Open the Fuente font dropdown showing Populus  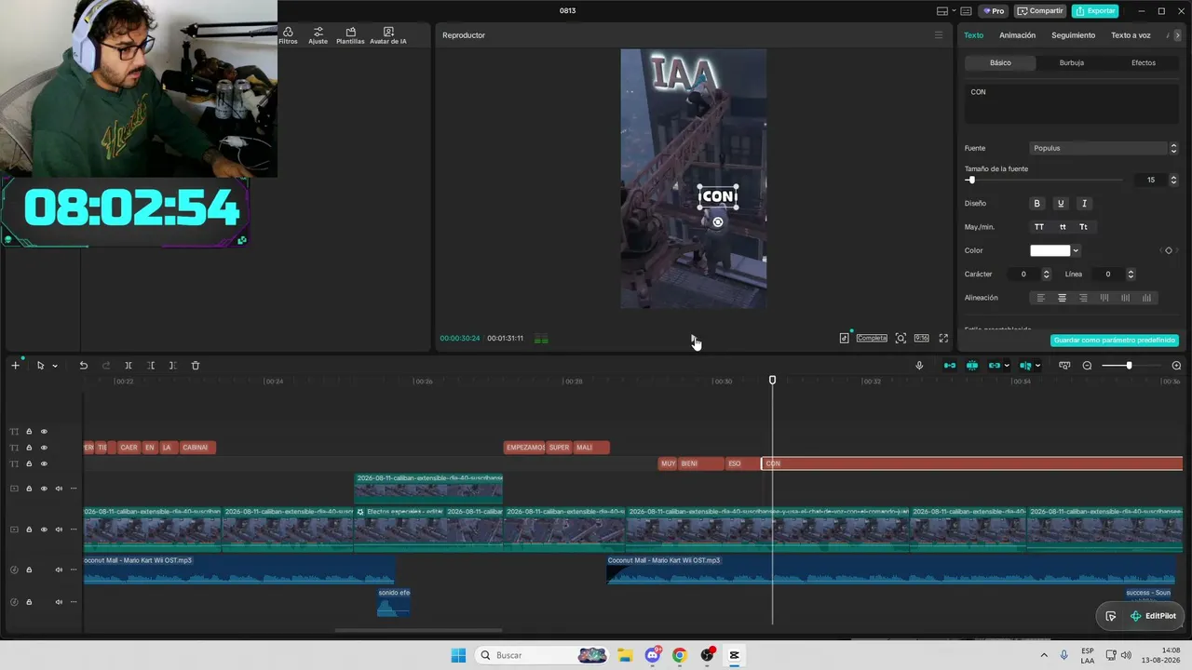pyautogui.click(x=1104, y=148)
